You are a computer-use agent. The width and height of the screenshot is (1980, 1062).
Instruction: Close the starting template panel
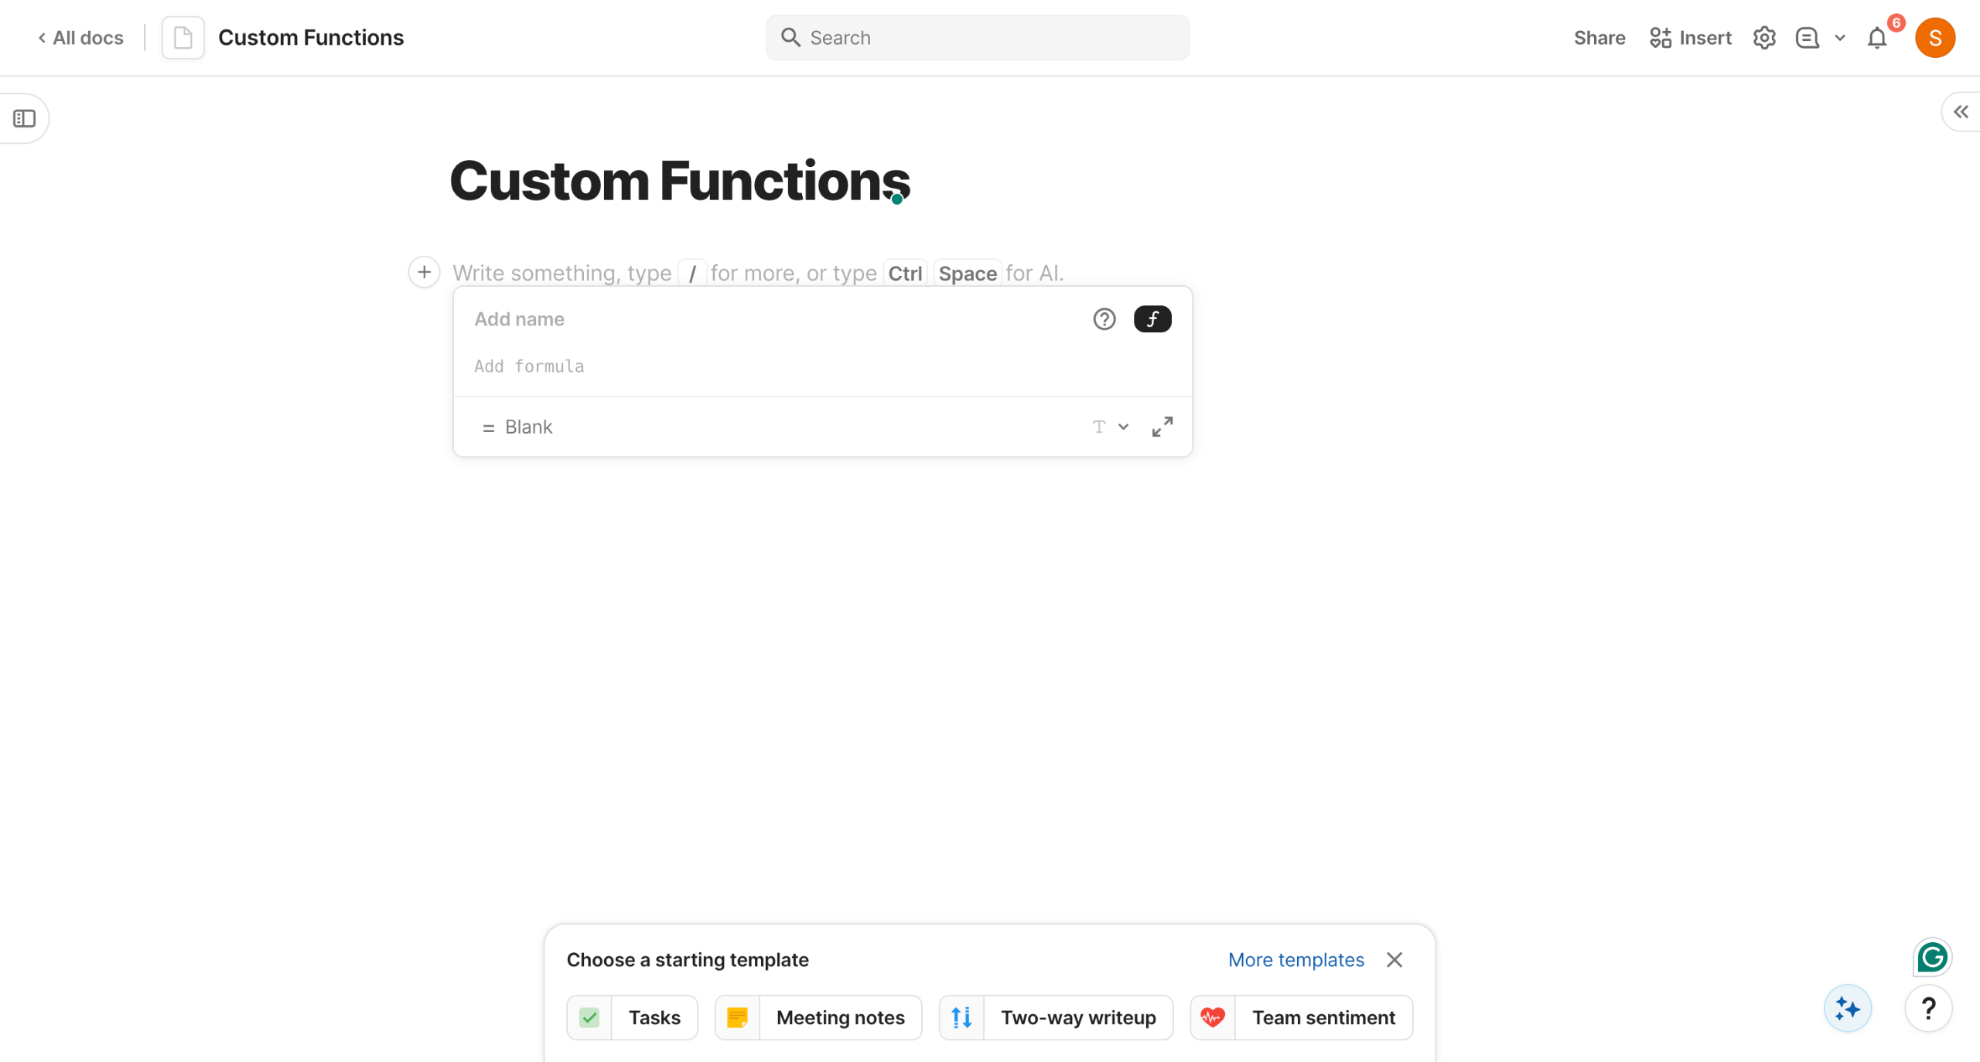(x=1394, y=959)
